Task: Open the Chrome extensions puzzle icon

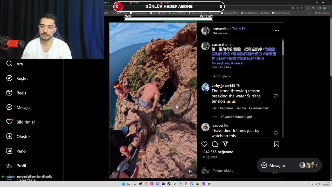Action: [x=313, y=8]
